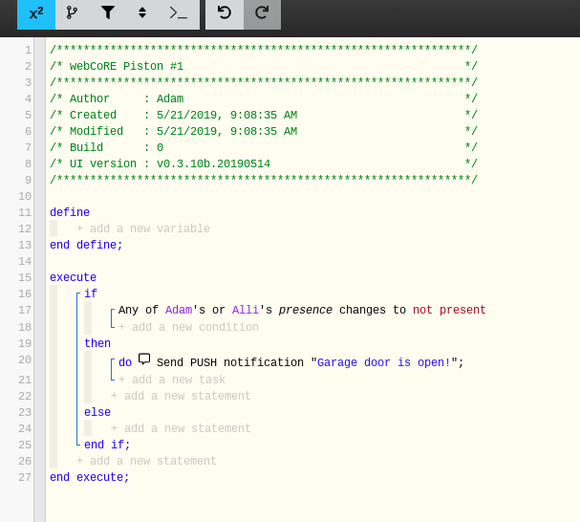Click the Garage door is open! text
This screenshot has height=522, width=580.
(x=384, y=362)
